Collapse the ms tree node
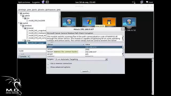The width and height of the screenshot is (171, 96). click(x=23, y=18)
